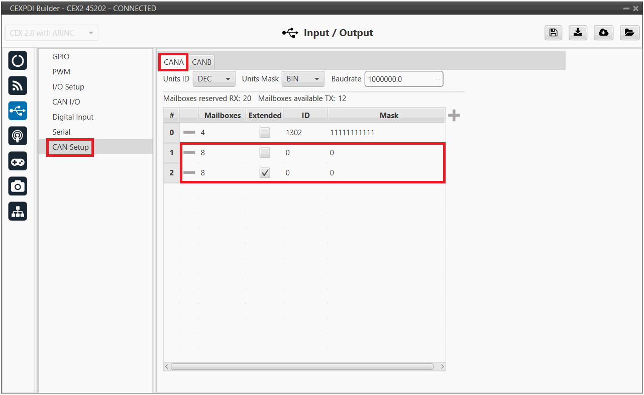
Task: Open the Units Mask BIN dropdown
Action: click(x=303, y=79)
